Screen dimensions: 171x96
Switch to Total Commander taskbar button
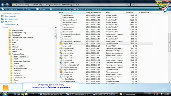click(x=51, y=94)
